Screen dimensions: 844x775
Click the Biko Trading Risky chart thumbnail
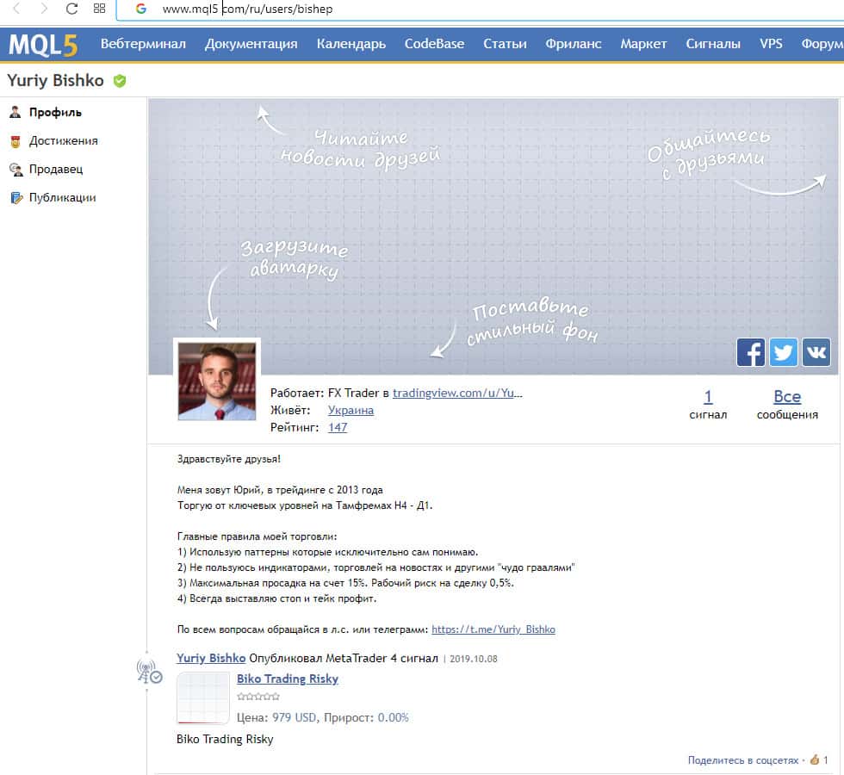203,698
